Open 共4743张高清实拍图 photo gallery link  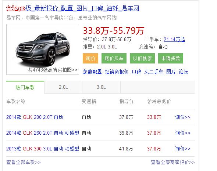coord(53,70)
